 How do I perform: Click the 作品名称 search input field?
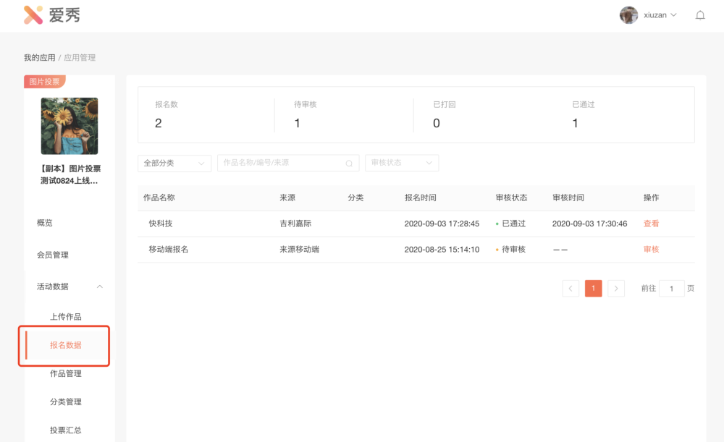coord(281,163)
